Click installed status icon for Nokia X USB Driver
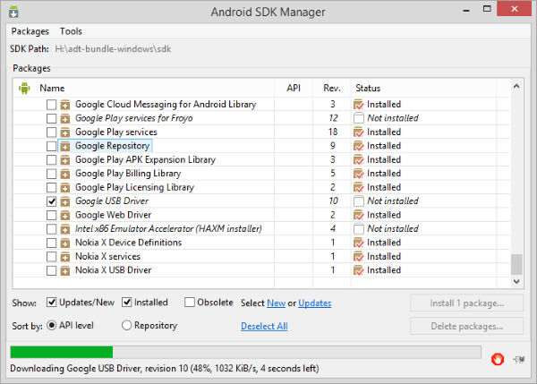Image resolution: width=537 pixels, height=384 pixels. click(x=359, y=270)
